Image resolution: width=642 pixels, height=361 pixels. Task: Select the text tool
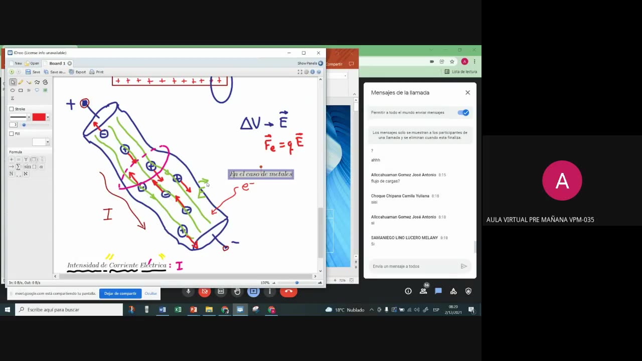[29, 90]
